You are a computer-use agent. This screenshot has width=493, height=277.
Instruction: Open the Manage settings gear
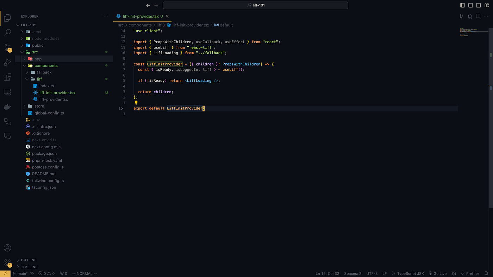point(7,263)
